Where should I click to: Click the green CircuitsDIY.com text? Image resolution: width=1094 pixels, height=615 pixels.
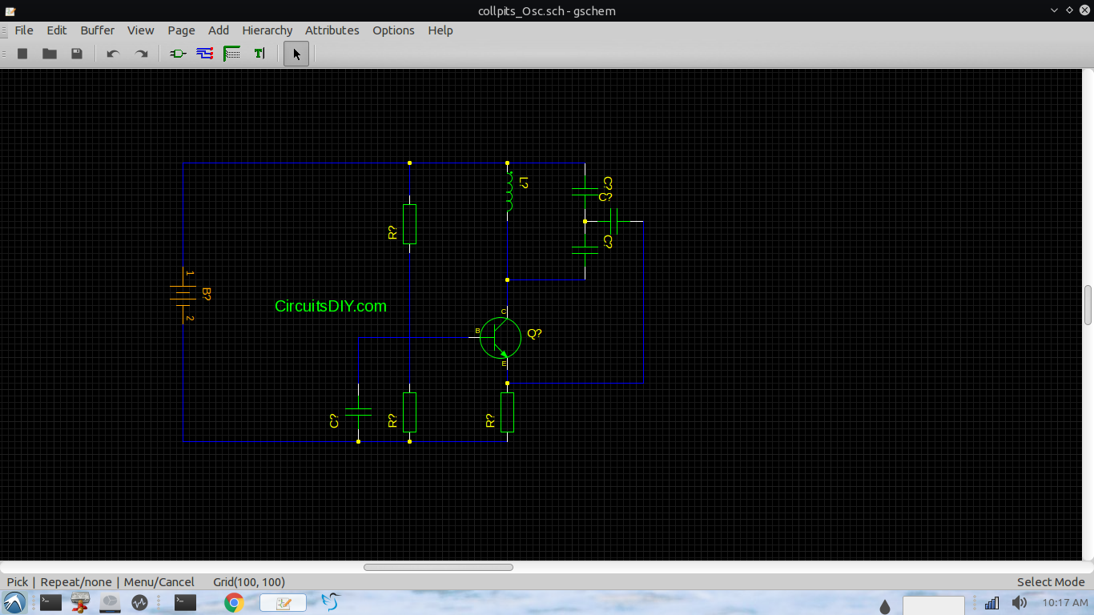point(331,306)
